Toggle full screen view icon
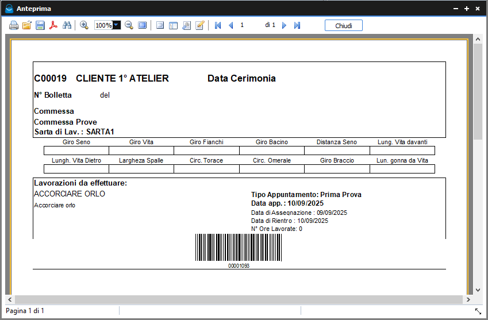488x320 pixels. pyautogui.click(x=142, y=25)
